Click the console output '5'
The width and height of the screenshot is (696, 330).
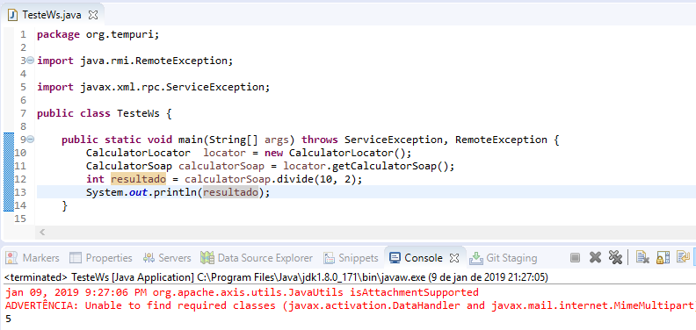9,319
